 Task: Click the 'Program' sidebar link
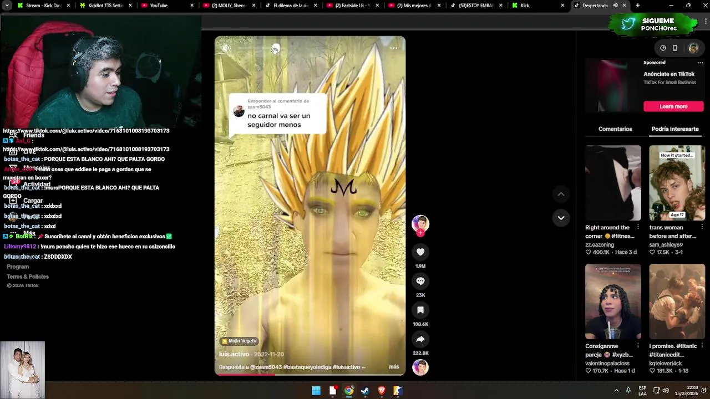(x=18, y=267)
